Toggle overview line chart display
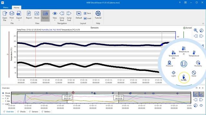 pyautogui.click(x=201, y=94)
